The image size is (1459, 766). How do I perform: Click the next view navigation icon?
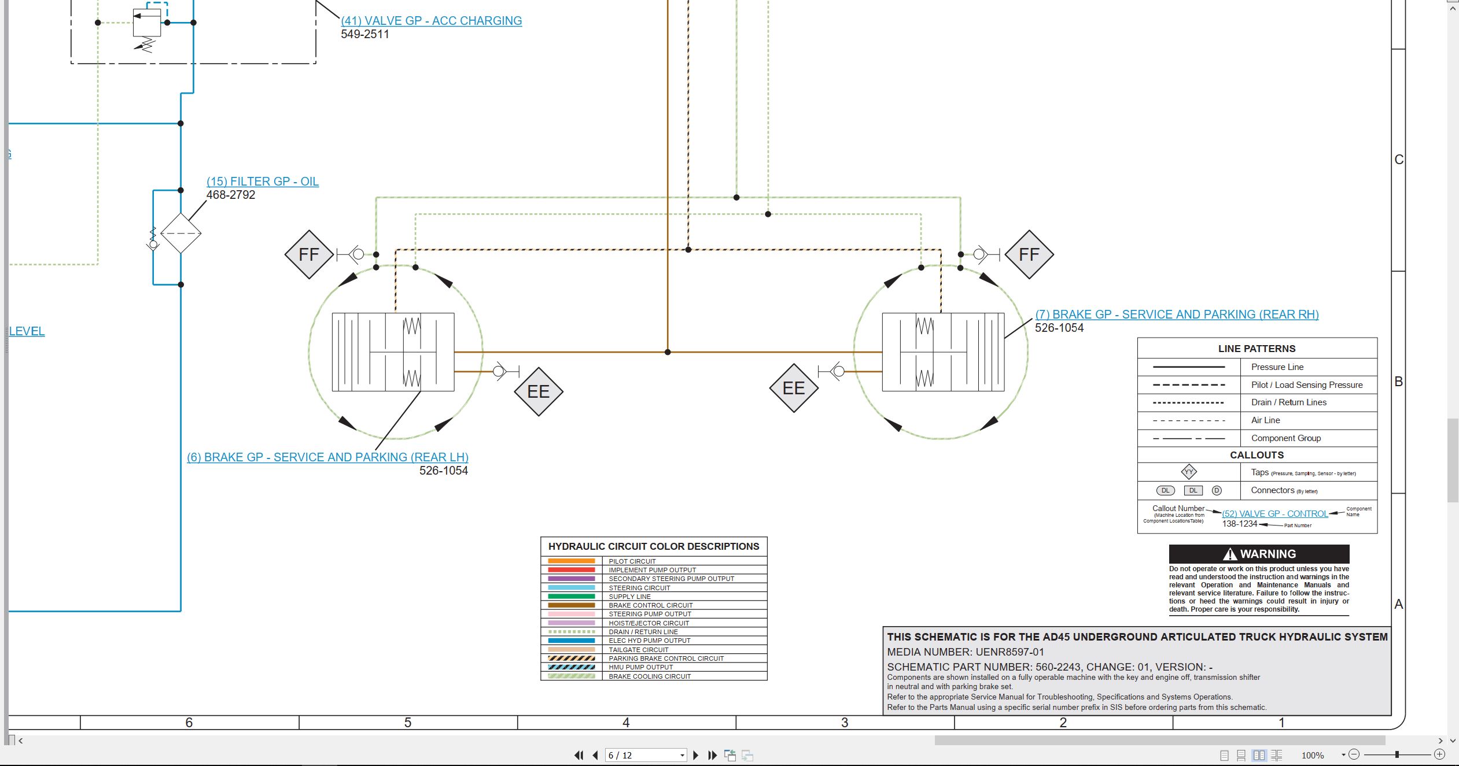click(747, 755)
